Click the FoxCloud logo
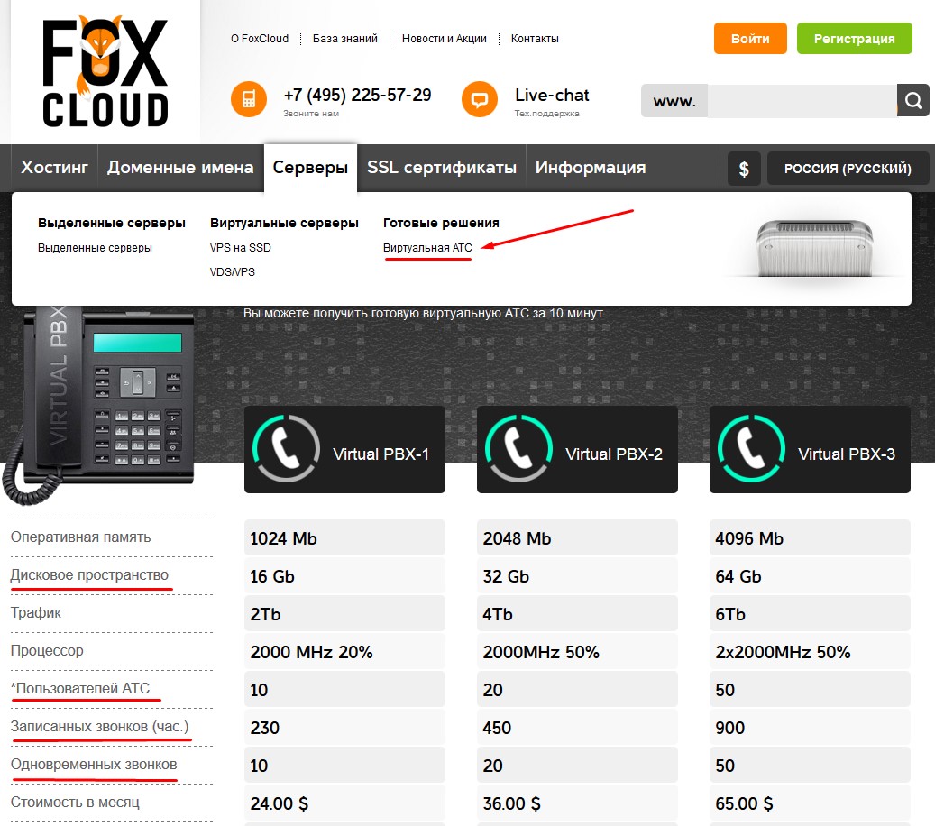Viewport: 935px width, 826px height. (105, 71)
